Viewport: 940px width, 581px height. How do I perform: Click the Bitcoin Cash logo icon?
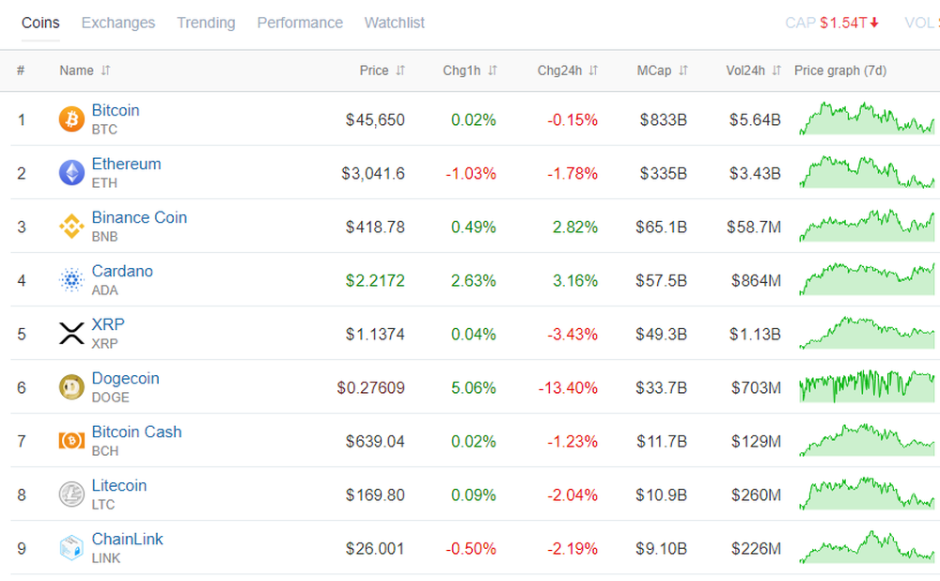coord(71,441)
